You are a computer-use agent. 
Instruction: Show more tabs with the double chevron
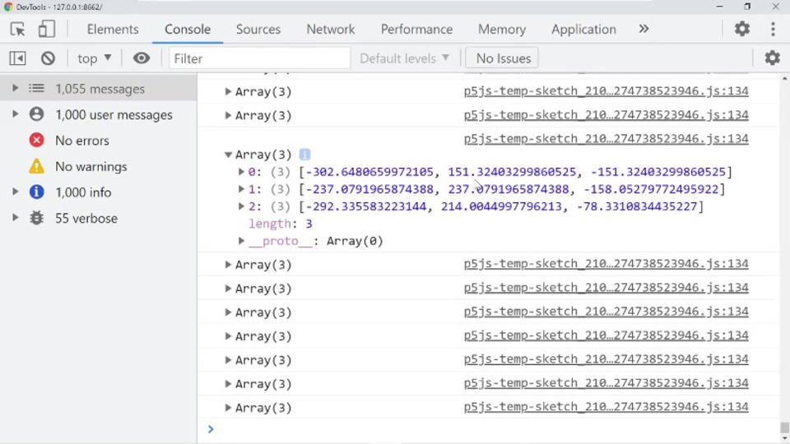coord(644,29)
